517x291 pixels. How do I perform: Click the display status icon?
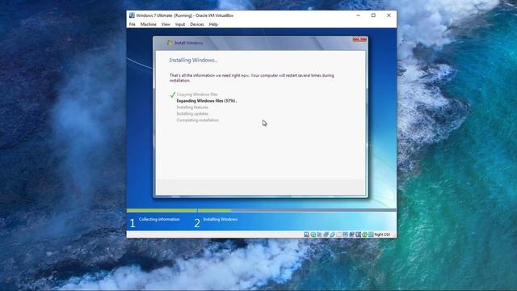[345, 234]
